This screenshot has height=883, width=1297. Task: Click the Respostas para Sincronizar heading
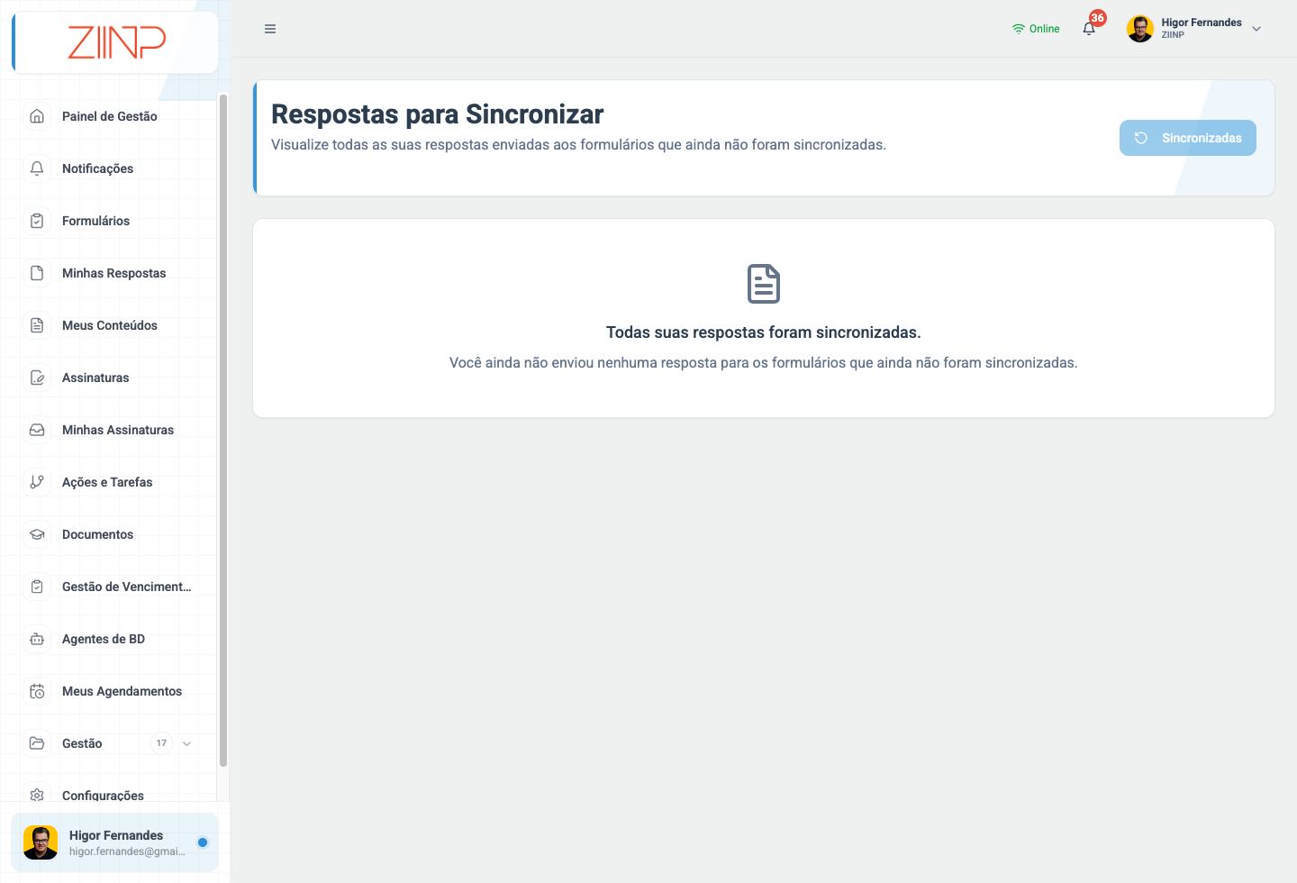437,114
